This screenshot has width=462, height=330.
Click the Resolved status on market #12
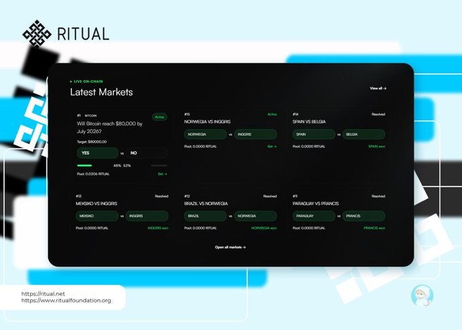[270, 196]
